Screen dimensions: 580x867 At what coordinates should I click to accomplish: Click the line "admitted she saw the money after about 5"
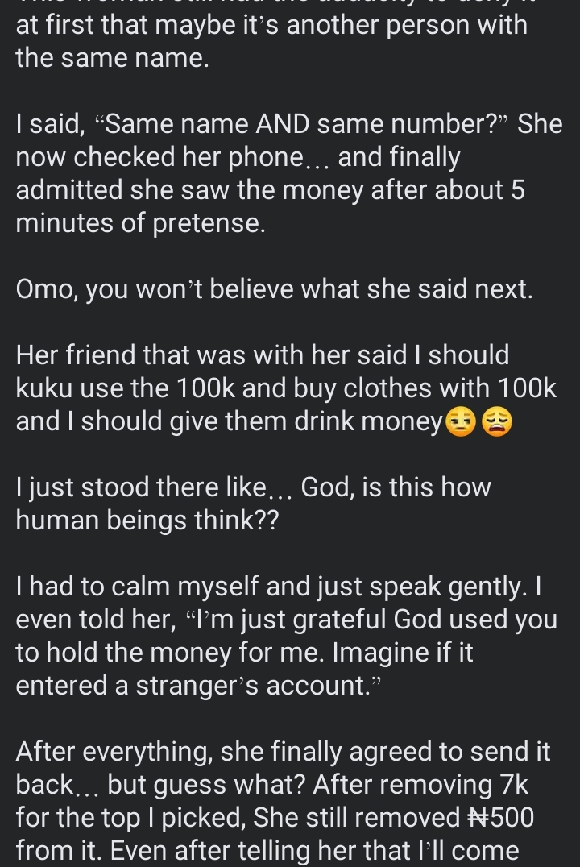pyautogui.click(x=271, y=191)
